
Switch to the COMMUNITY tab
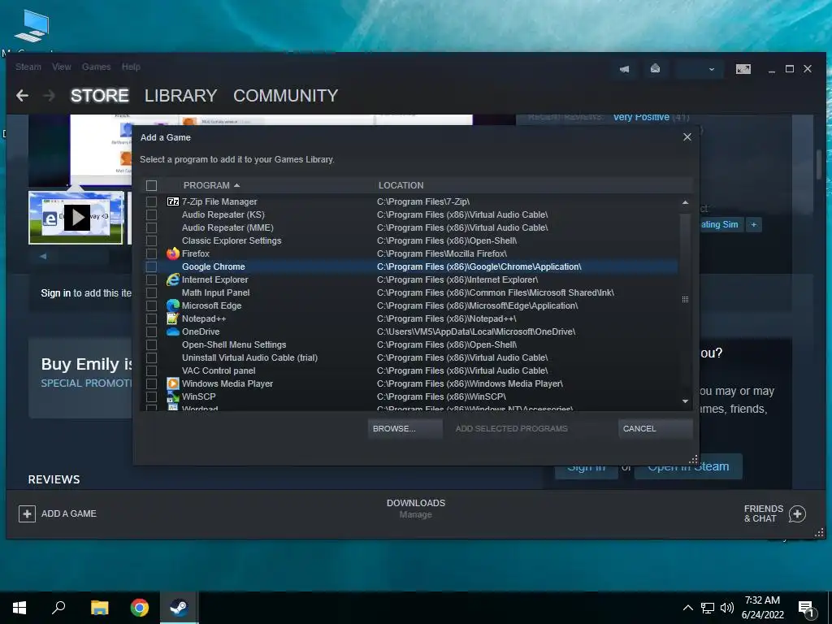285,96
